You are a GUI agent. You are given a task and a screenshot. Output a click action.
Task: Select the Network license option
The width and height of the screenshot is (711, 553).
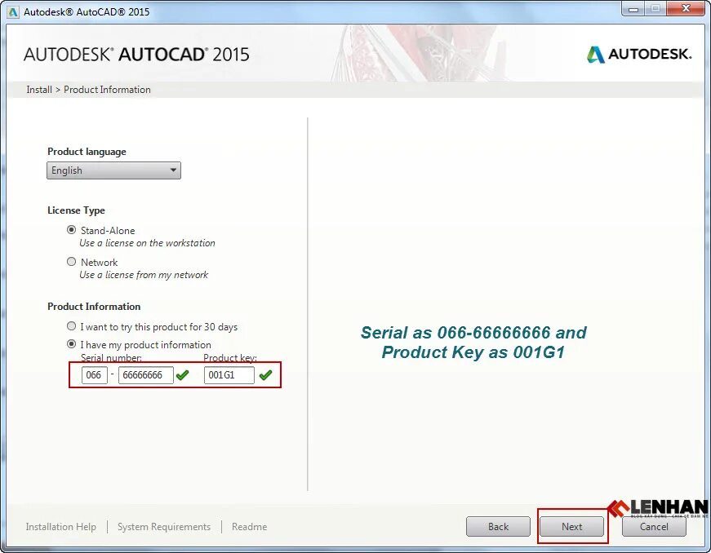click(x=71, y=262)
